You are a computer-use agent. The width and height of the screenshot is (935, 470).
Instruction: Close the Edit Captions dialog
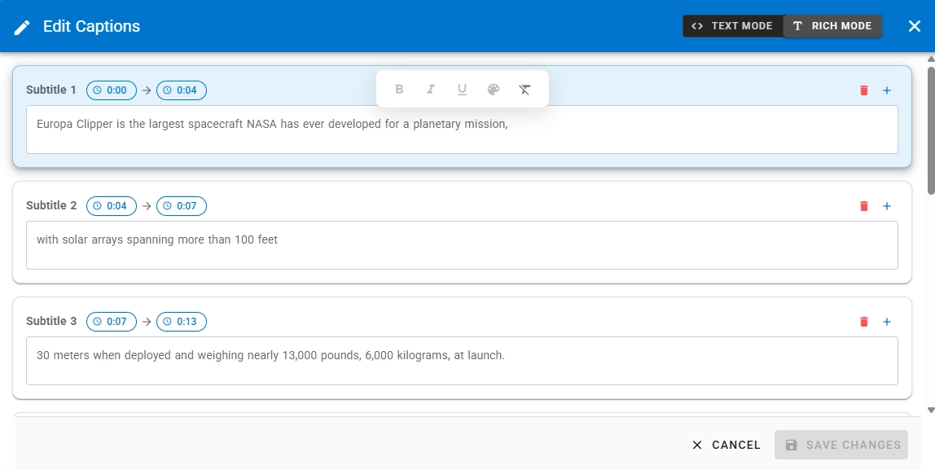coord(914,26)
